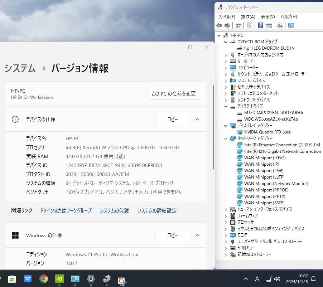
Task: Click the Properties toolbar icon in Device Manager
Action: pos(249,25)
